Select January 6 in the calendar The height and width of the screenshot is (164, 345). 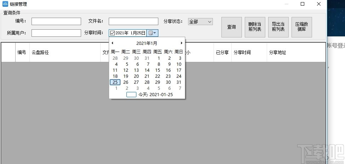click(137, 64)
